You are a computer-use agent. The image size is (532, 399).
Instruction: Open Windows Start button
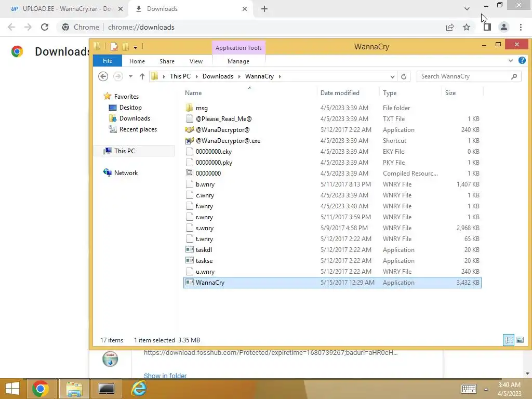point(12,389)
